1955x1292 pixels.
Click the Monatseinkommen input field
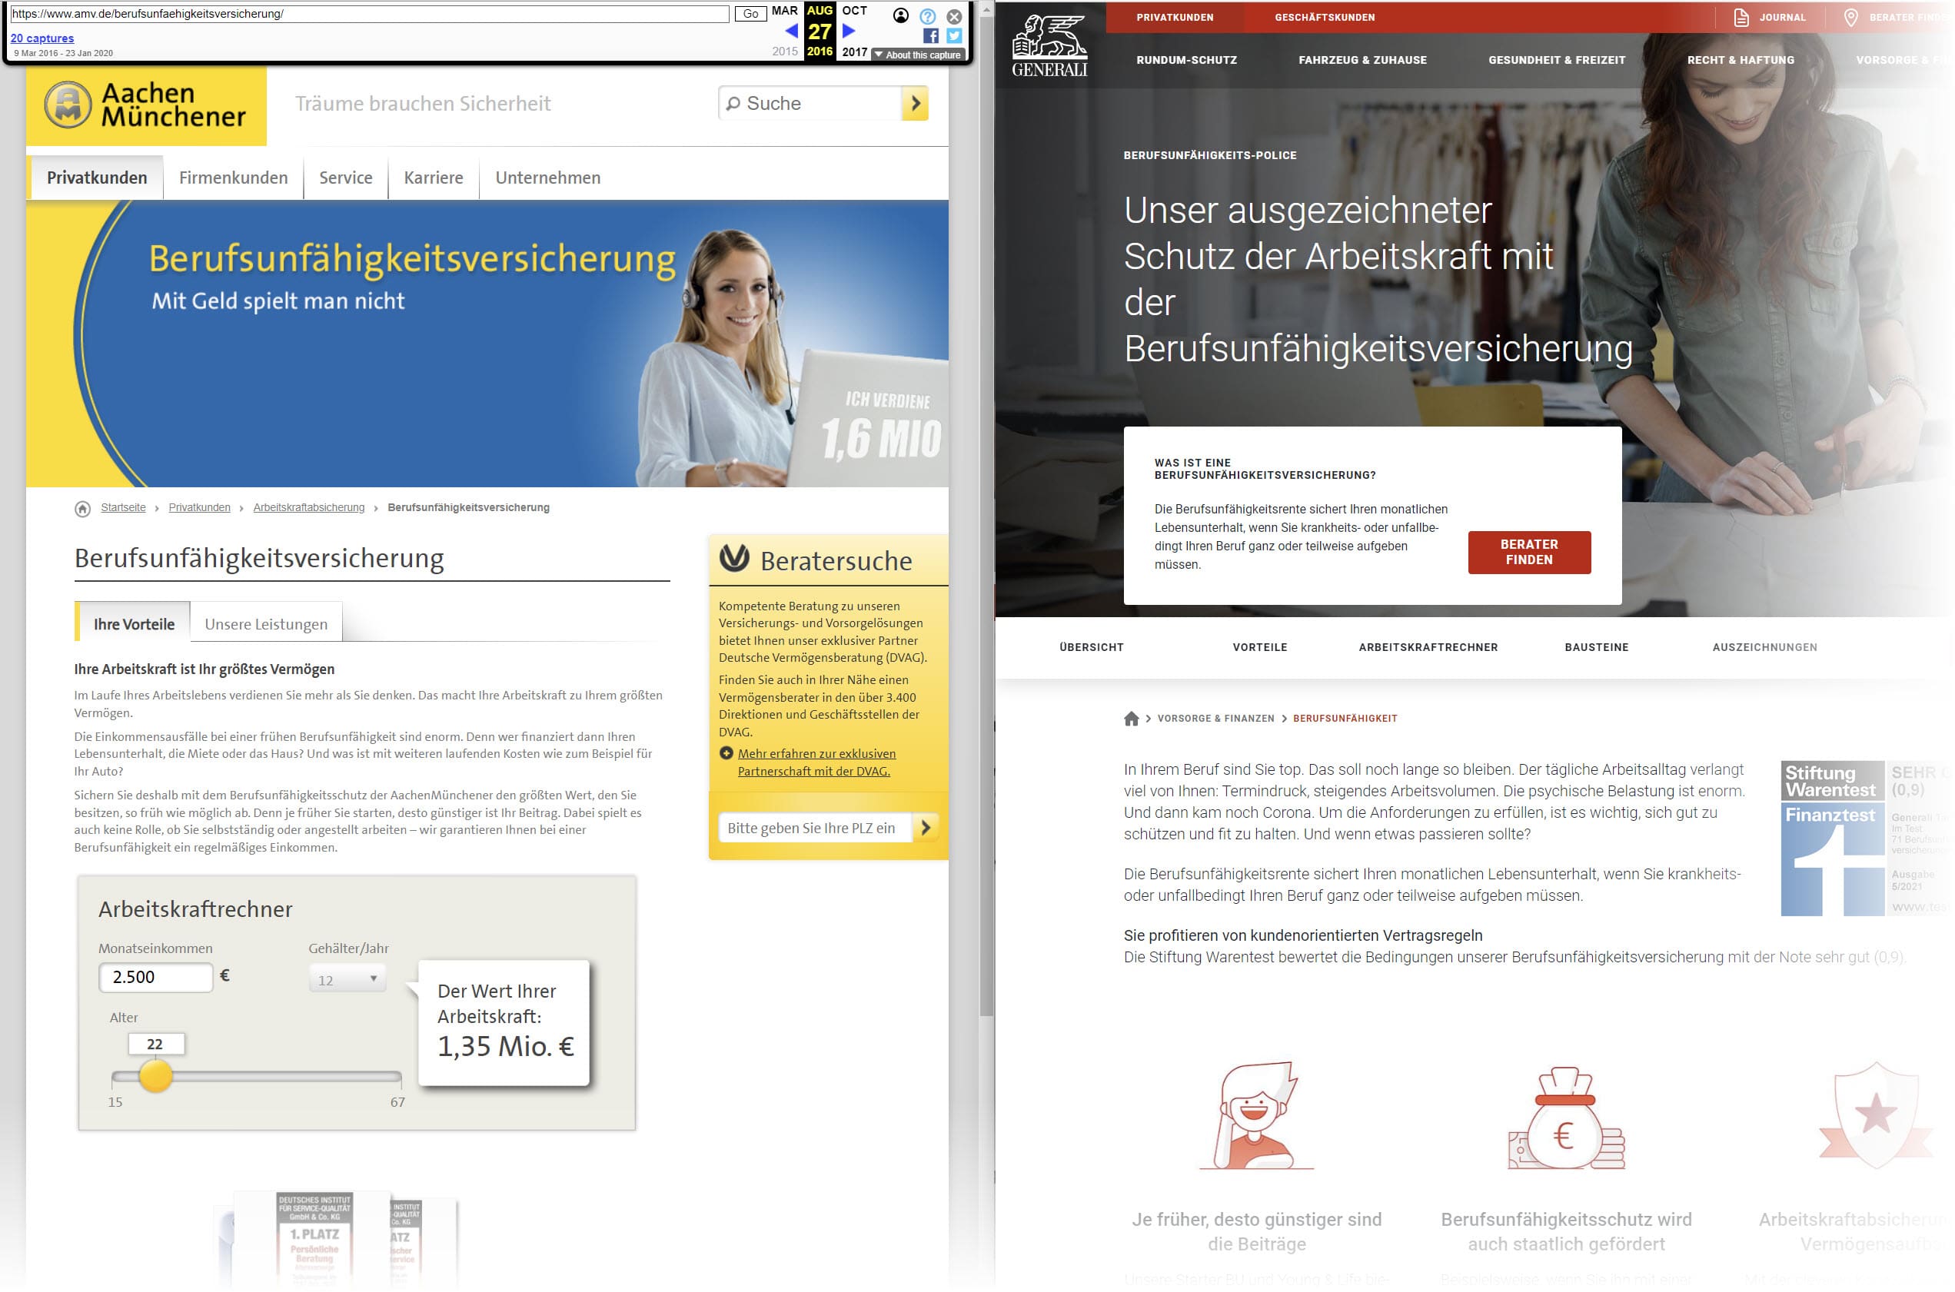point(155,977)
